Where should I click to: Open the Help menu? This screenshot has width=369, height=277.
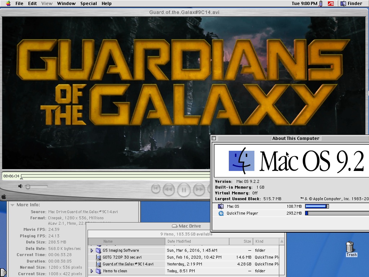(107, 4)
